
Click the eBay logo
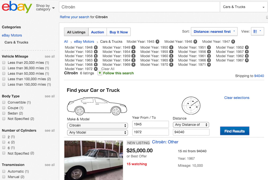[17, 7]
